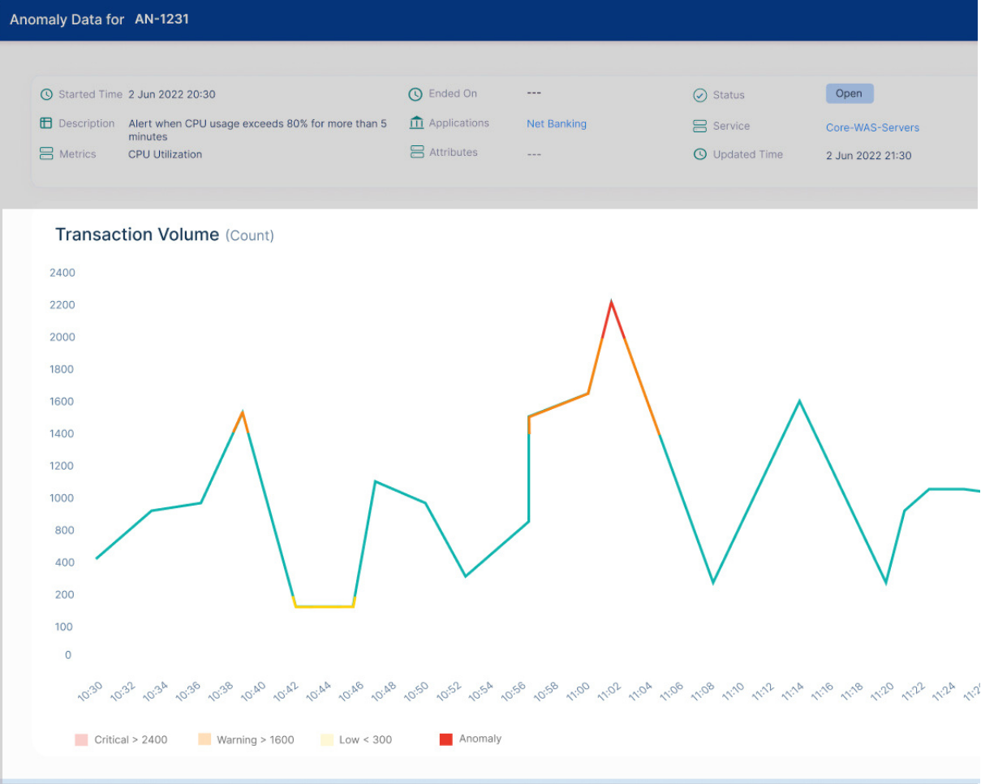This screenshot has width=981, height=784.
Task: Click the Status checkmark circle icon
Action: [699, 95]
